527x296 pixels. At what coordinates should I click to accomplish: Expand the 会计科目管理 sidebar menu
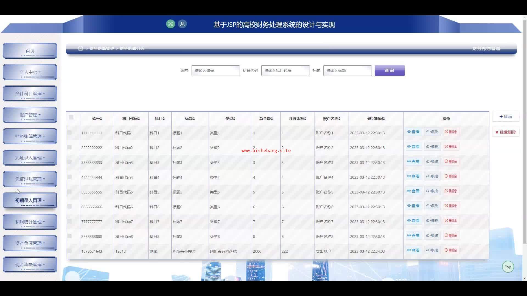(30, 93)
